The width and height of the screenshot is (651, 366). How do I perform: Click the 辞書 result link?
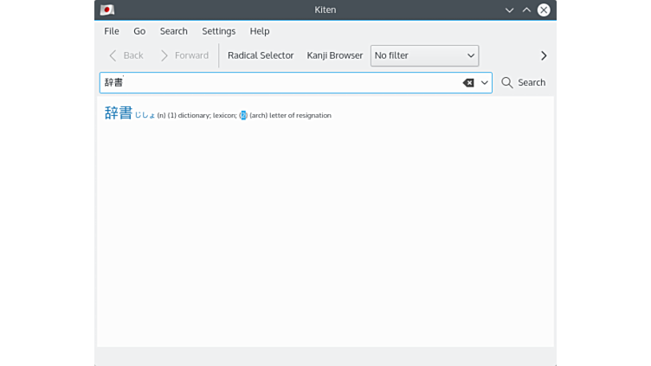119,113
